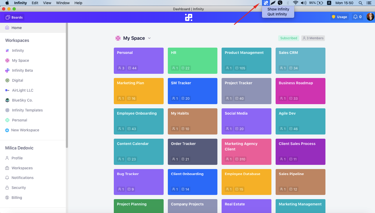Open the My Habits board
The height and width of the screenshot is (213, 375).
(192, 121)
